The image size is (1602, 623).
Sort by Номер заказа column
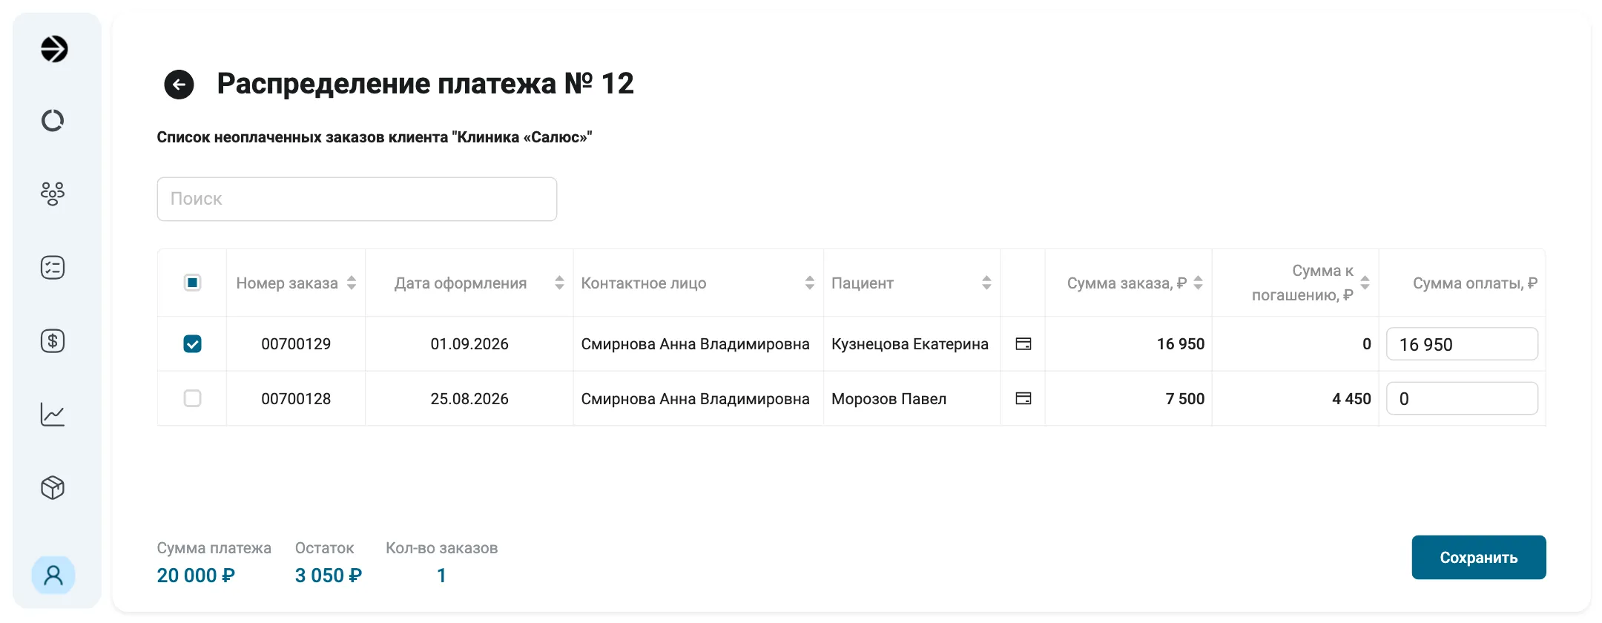point(352,283)
